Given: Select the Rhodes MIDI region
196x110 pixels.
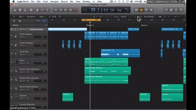Looking at the screenshot, I should click(172, 88).
